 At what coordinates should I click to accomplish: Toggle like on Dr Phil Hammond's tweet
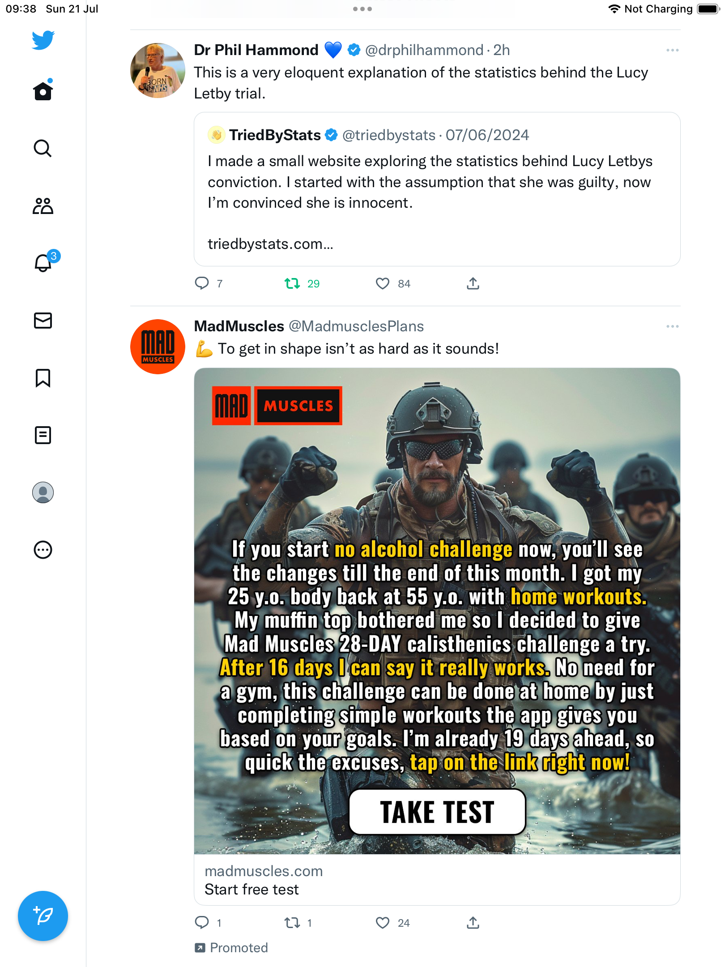coord(383,283)
